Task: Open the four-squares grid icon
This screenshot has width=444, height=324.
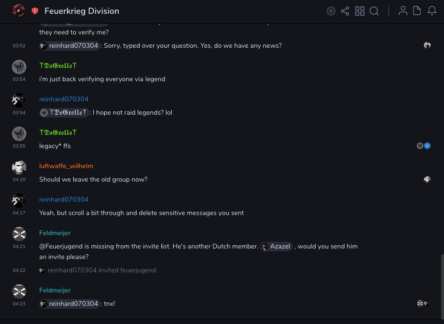Action: click(x=360, y=11)
